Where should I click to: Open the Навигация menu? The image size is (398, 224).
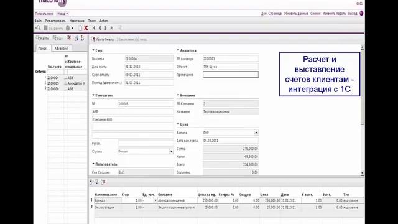pyautogui.click(x=76, y=21)
